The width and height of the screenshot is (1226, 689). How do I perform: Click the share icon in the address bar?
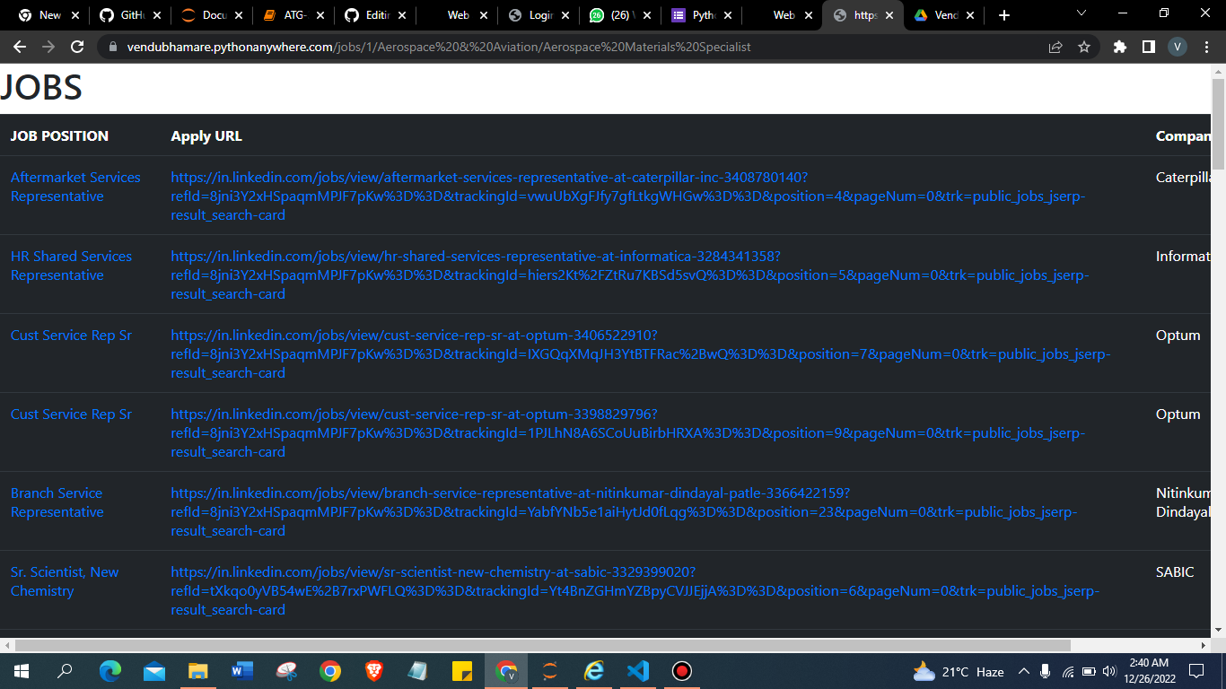1055,46
